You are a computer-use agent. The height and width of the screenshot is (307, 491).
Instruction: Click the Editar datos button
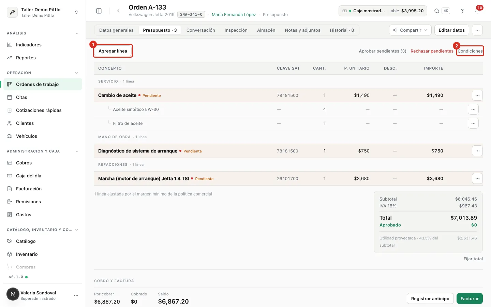[x=451, y=30]
